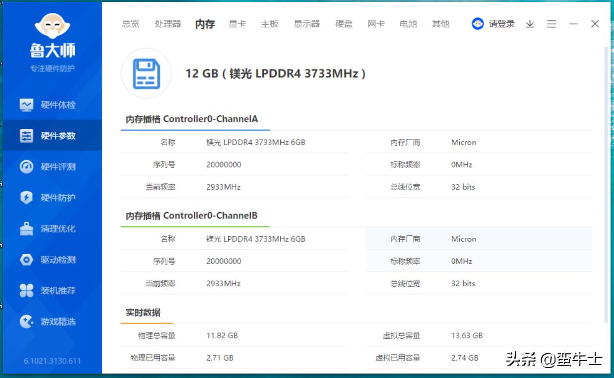Open the 主板 motherboard tab
The image size is (614, 378).
tap(269, 23)
